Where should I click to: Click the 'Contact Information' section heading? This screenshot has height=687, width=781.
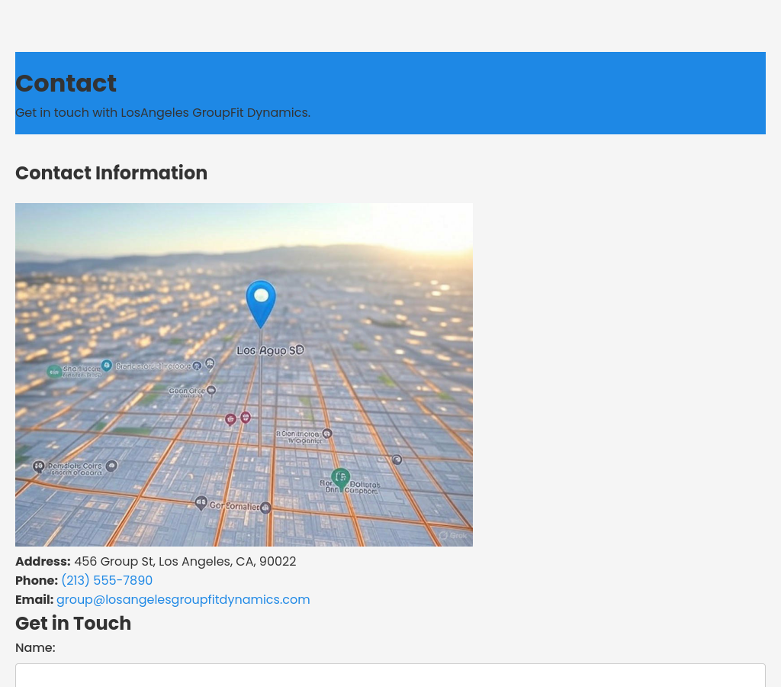pos(111,173)
